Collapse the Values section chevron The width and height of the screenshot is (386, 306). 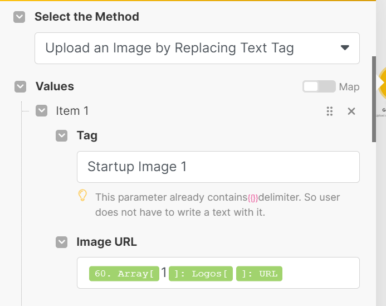click(x=21, y=86)
